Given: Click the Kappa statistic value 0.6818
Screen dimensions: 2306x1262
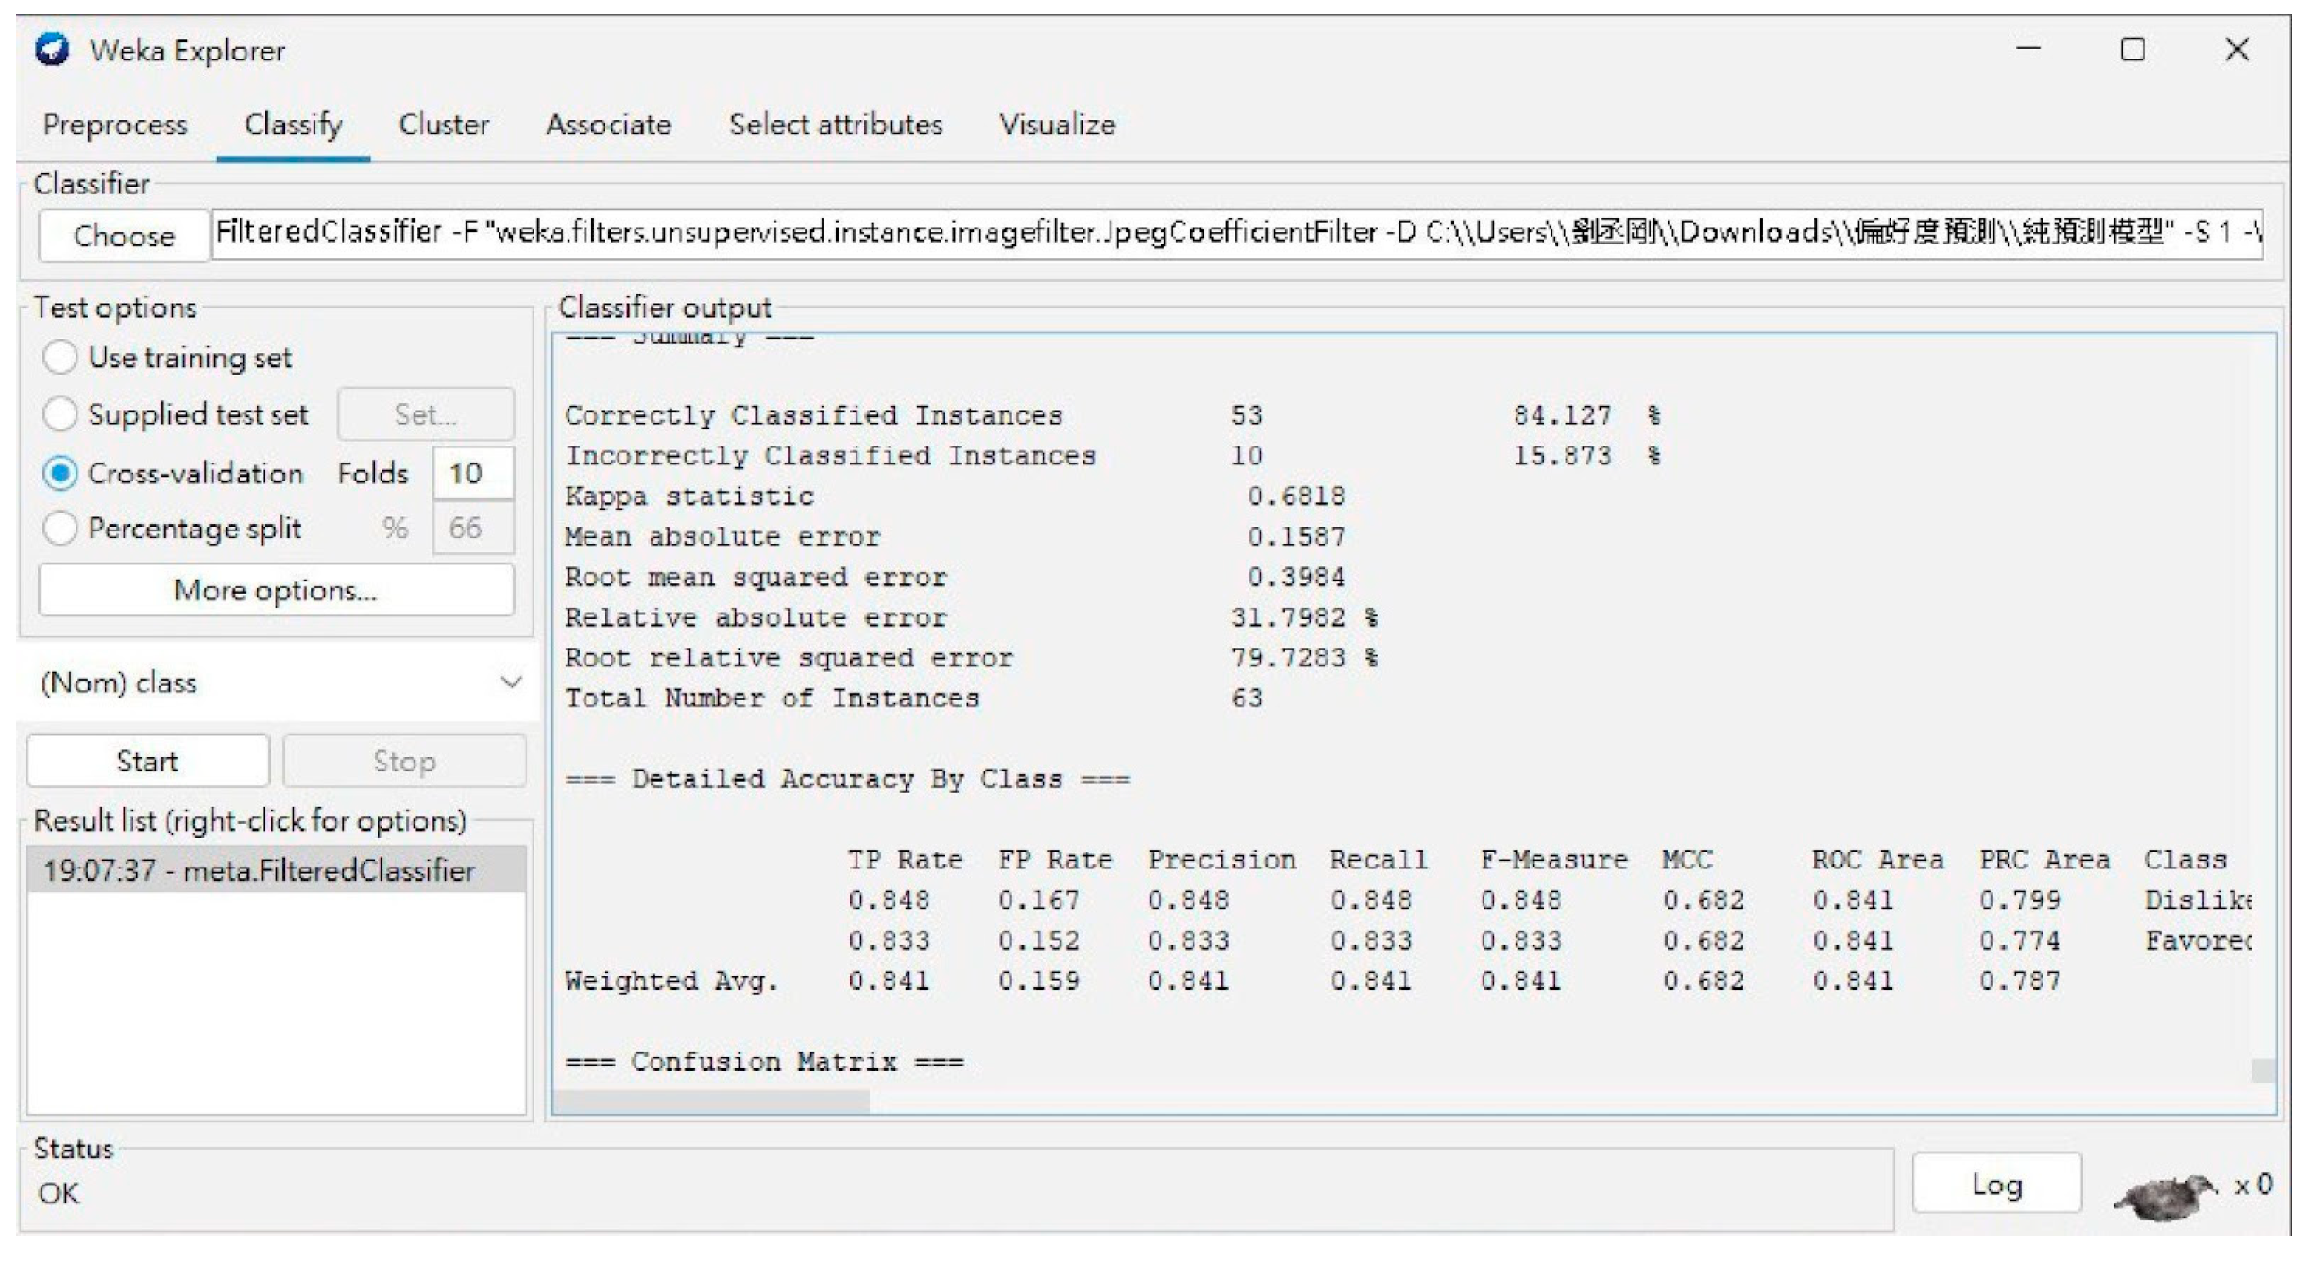Looking at the screenshot, I should pyautogui.click(x=1296, y=496).
